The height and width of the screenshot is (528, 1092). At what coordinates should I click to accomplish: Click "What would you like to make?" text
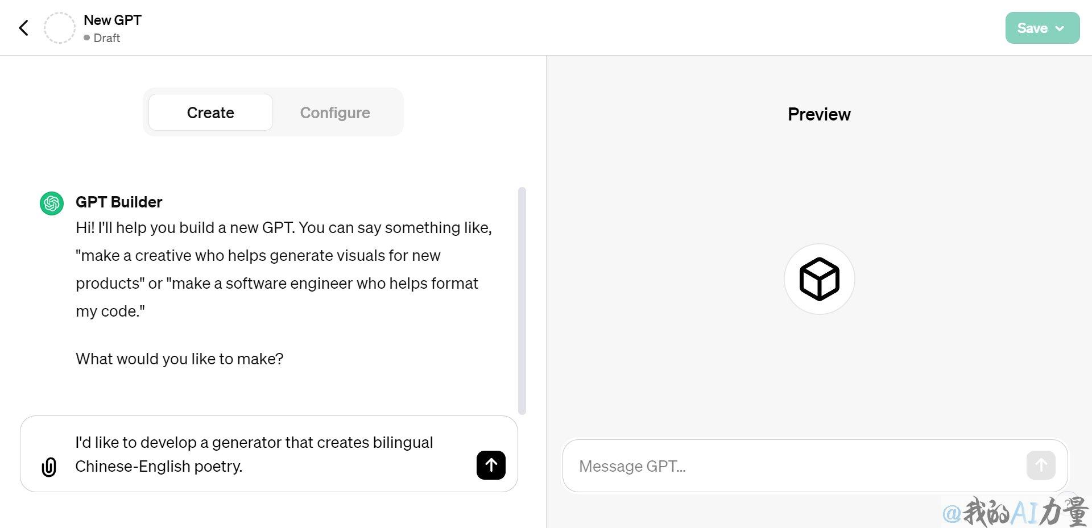(180, 359)
